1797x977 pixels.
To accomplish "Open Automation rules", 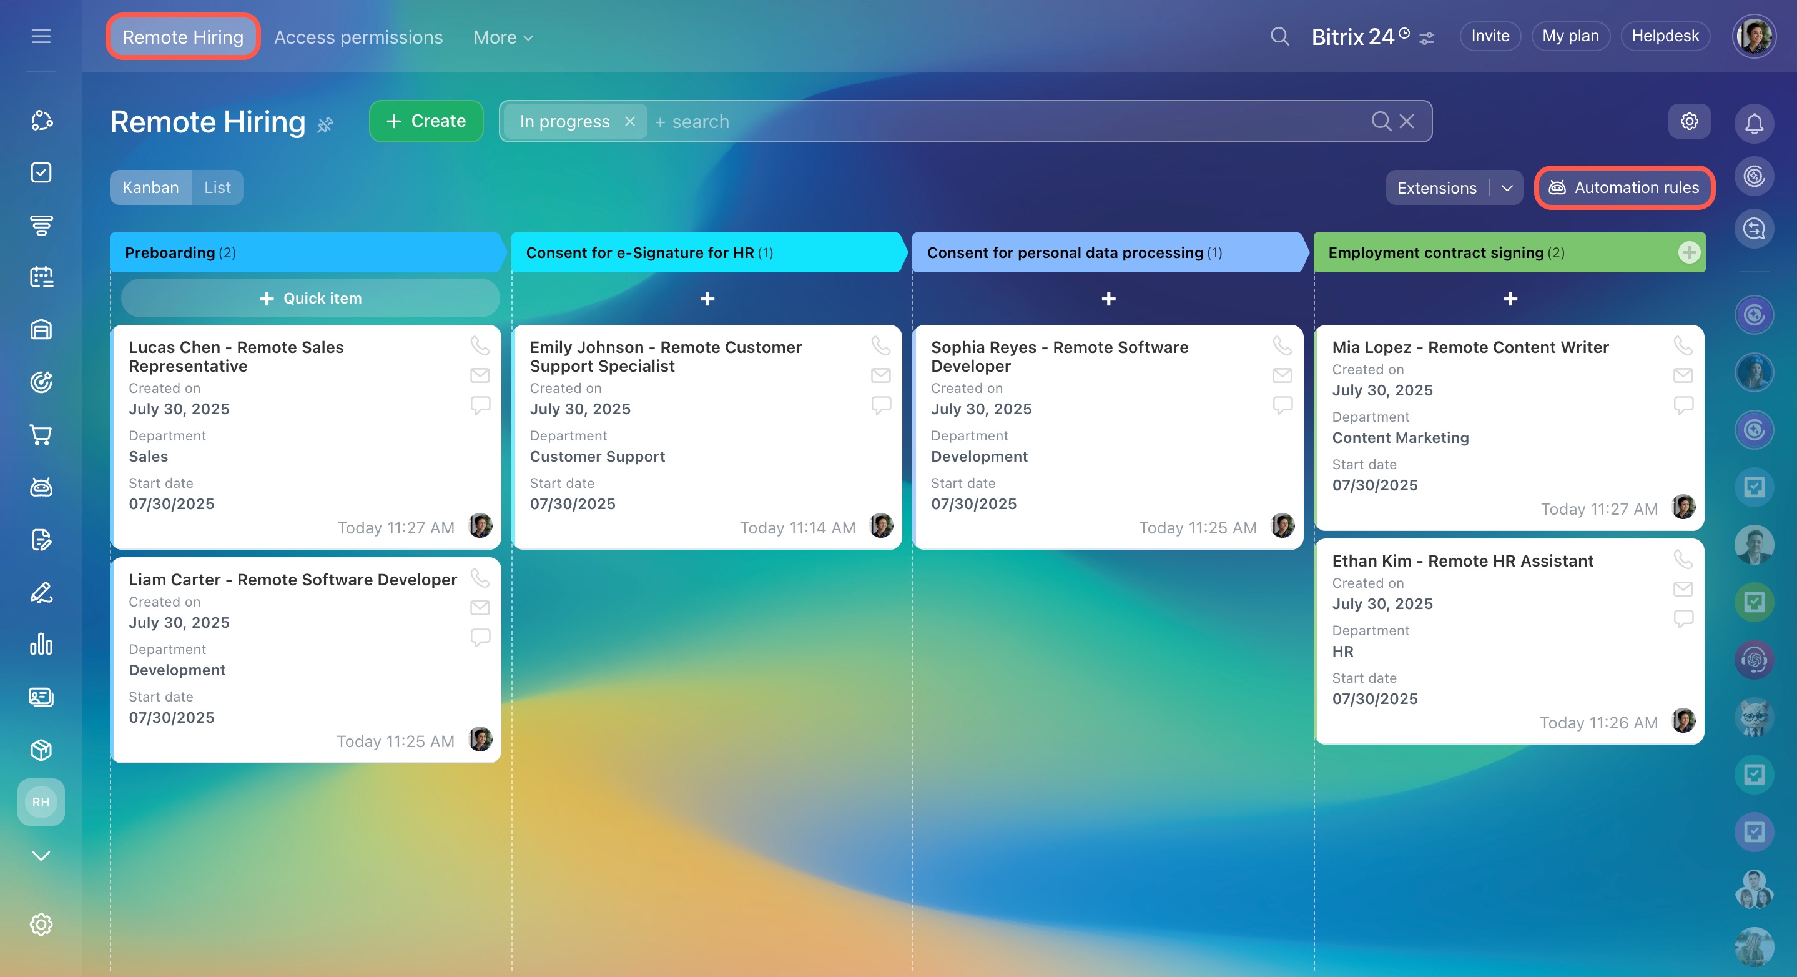I will click(1624, 188).
